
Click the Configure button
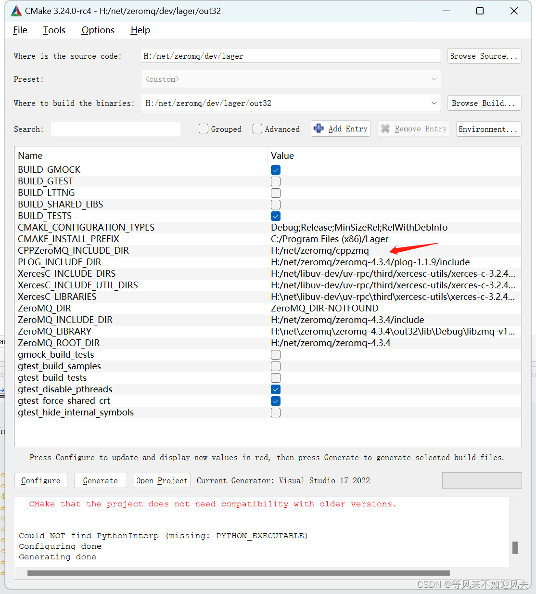(41, 480)
